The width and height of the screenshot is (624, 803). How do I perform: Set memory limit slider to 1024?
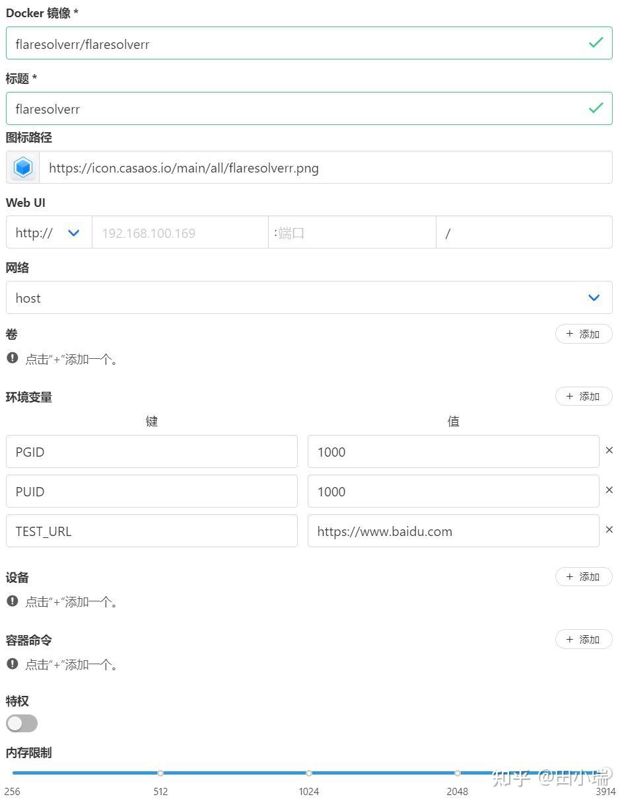tap(308, 772)
